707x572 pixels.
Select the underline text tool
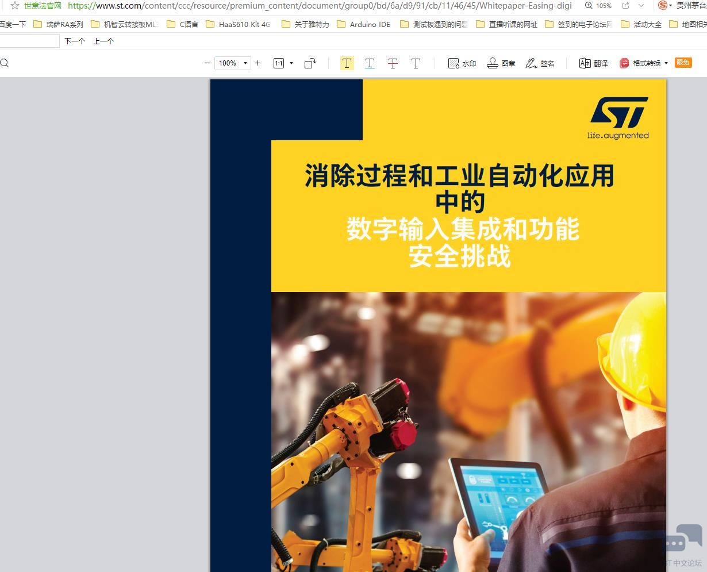pos(370,63)
